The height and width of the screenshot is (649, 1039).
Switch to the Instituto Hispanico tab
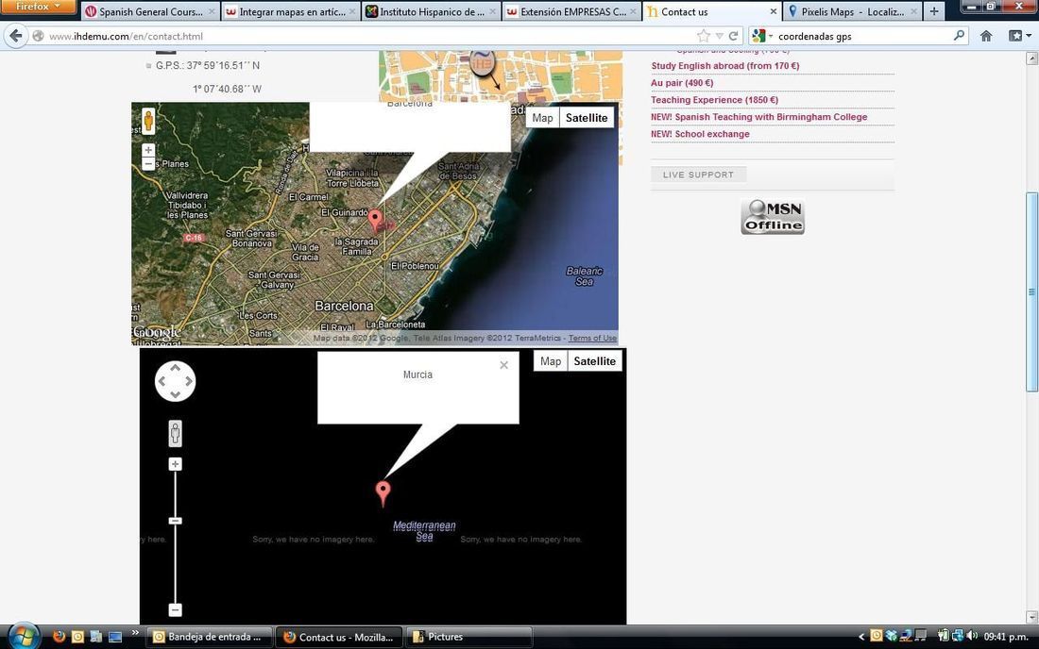tap(432, 11)
